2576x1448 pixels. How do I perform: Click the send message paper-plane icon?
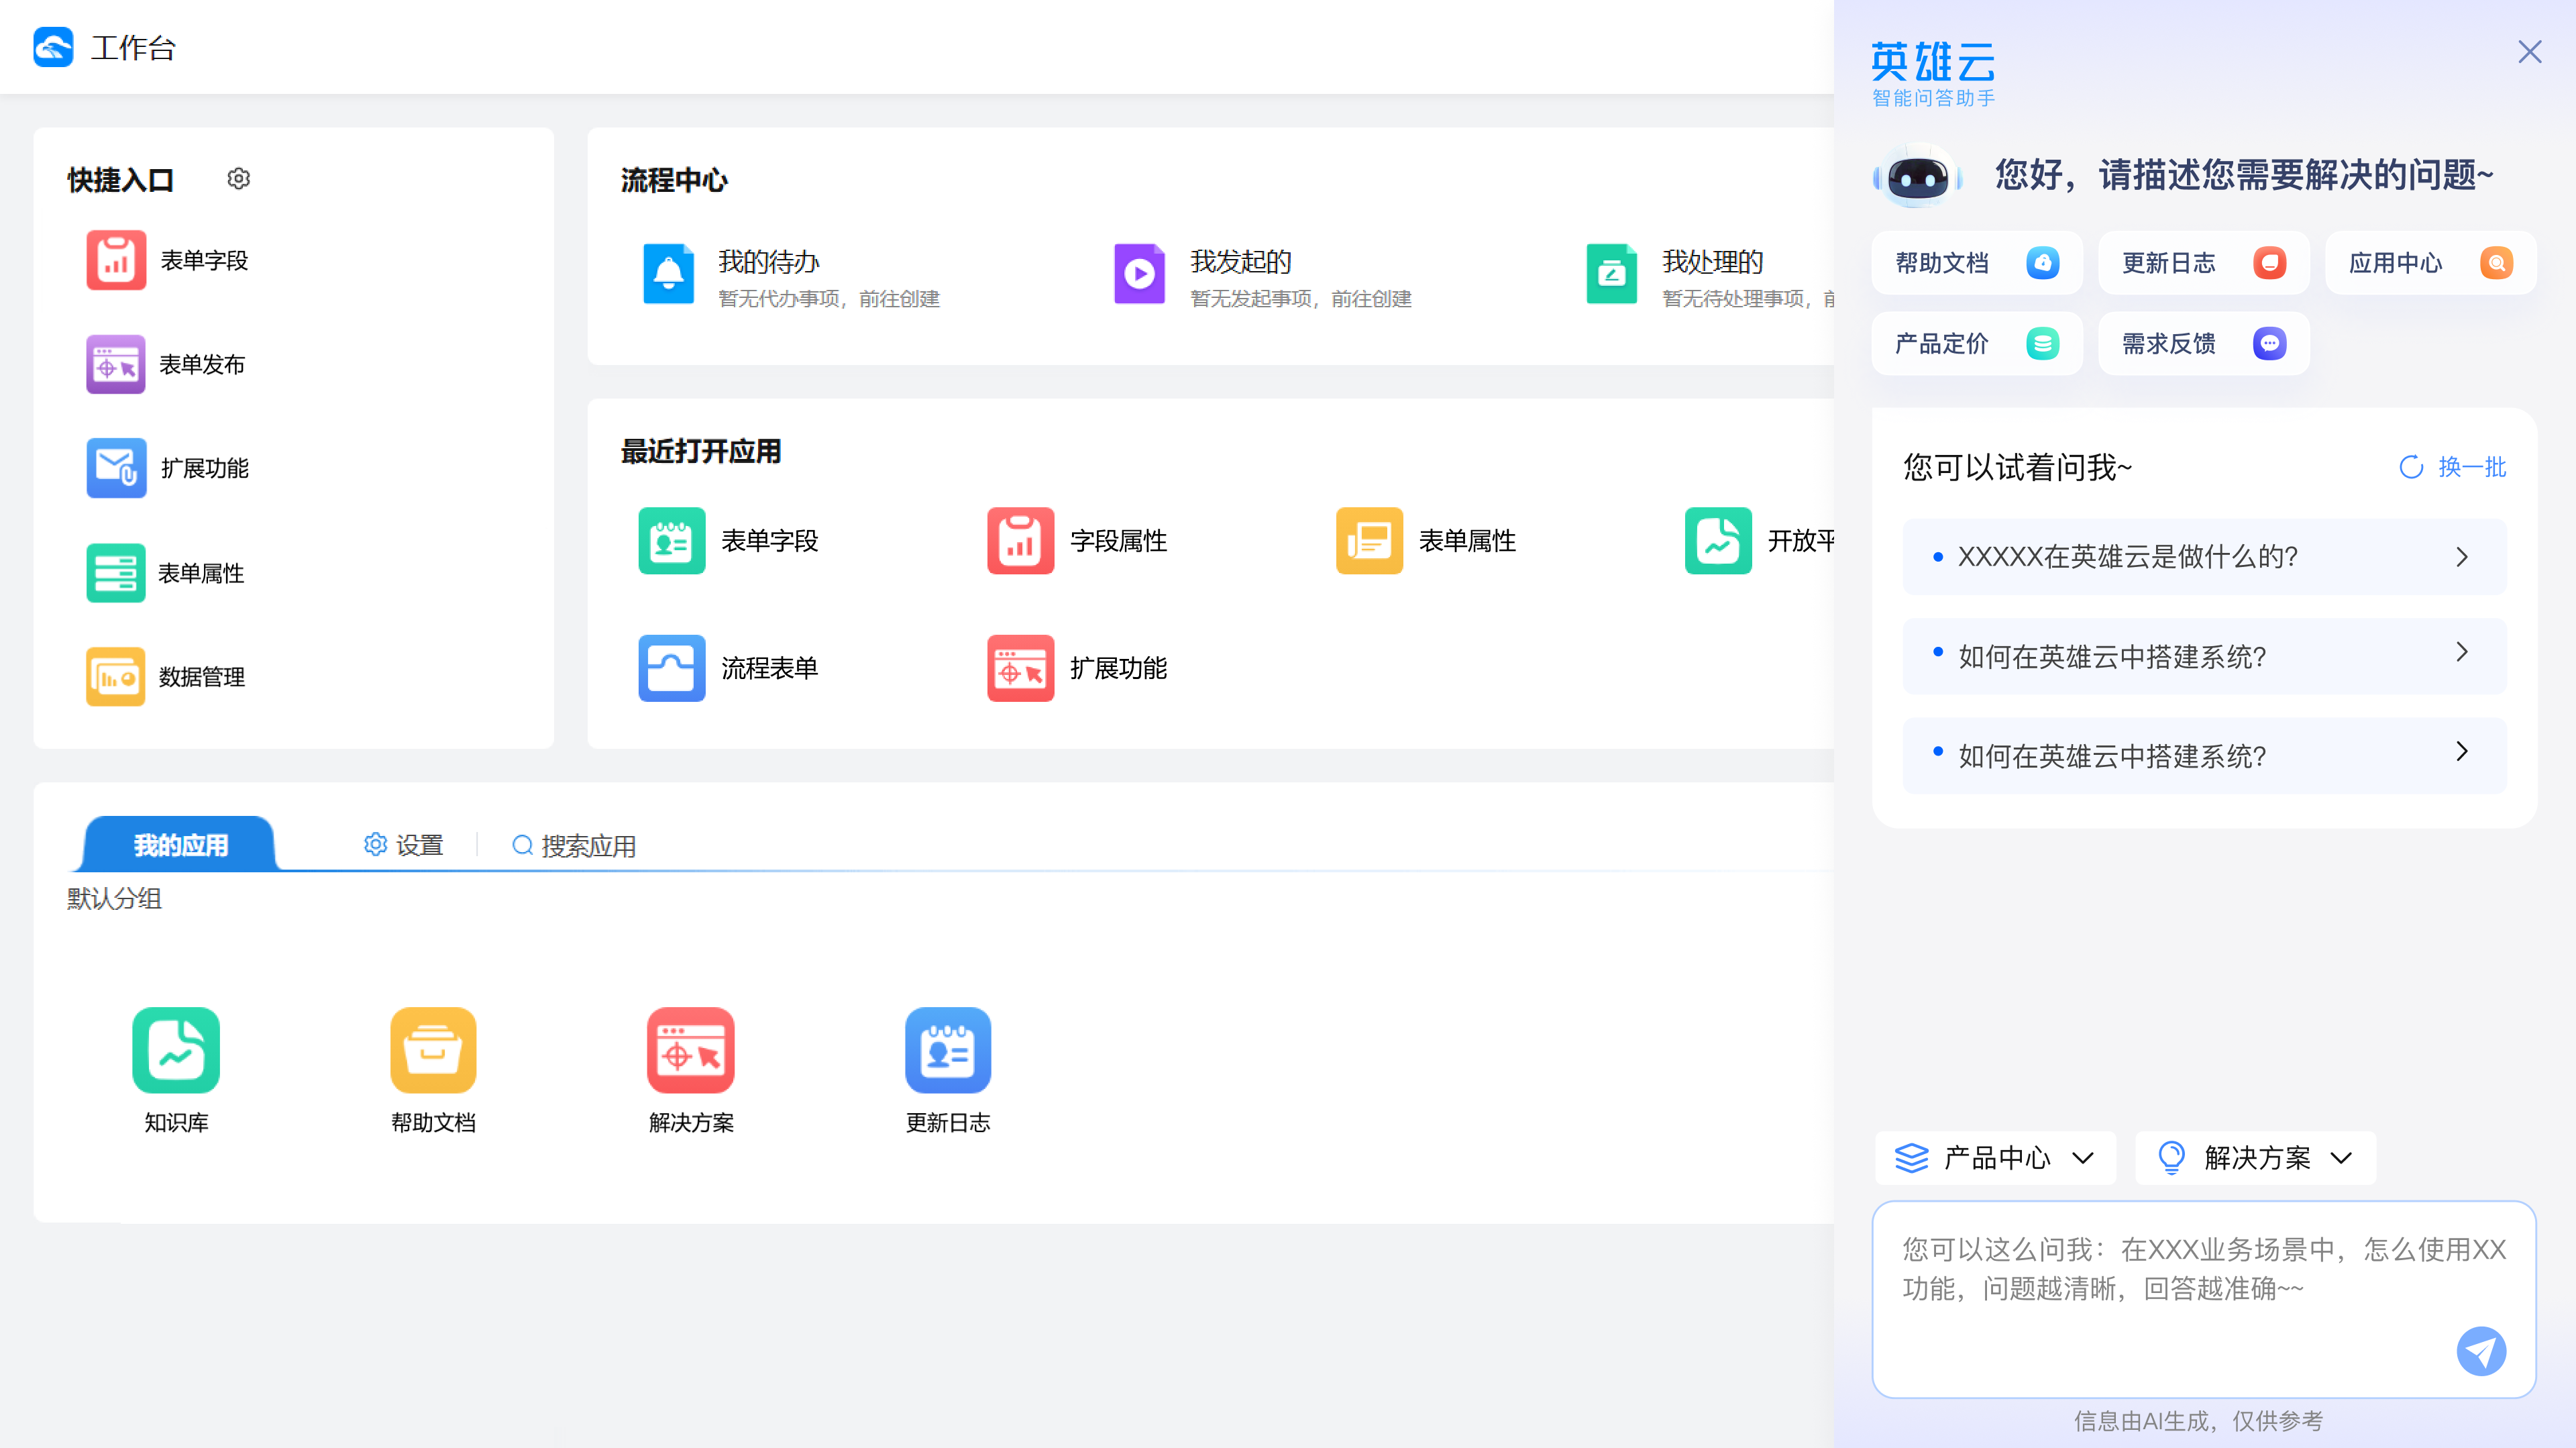(2482, 1352)
